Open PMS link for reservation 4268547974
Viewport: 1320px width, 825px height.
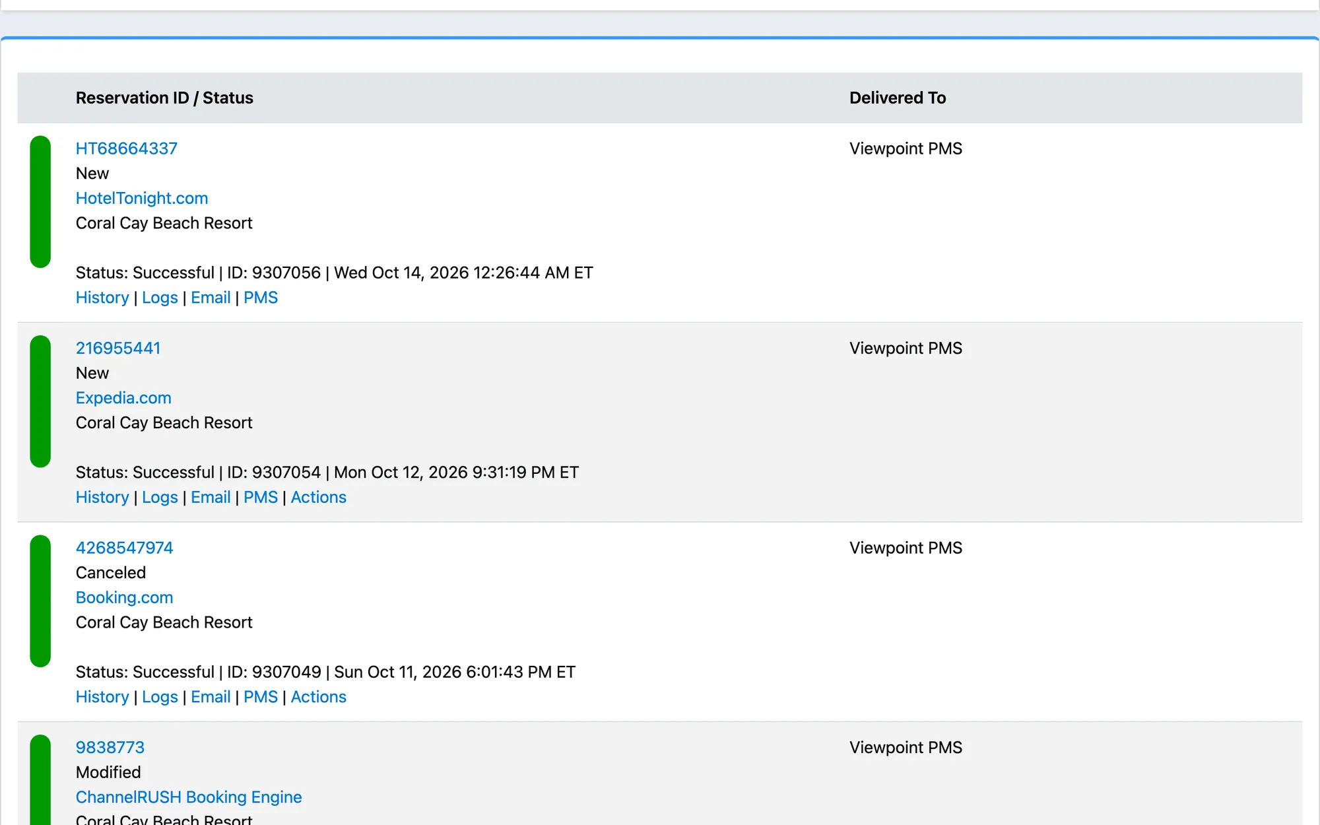[261, 697]
